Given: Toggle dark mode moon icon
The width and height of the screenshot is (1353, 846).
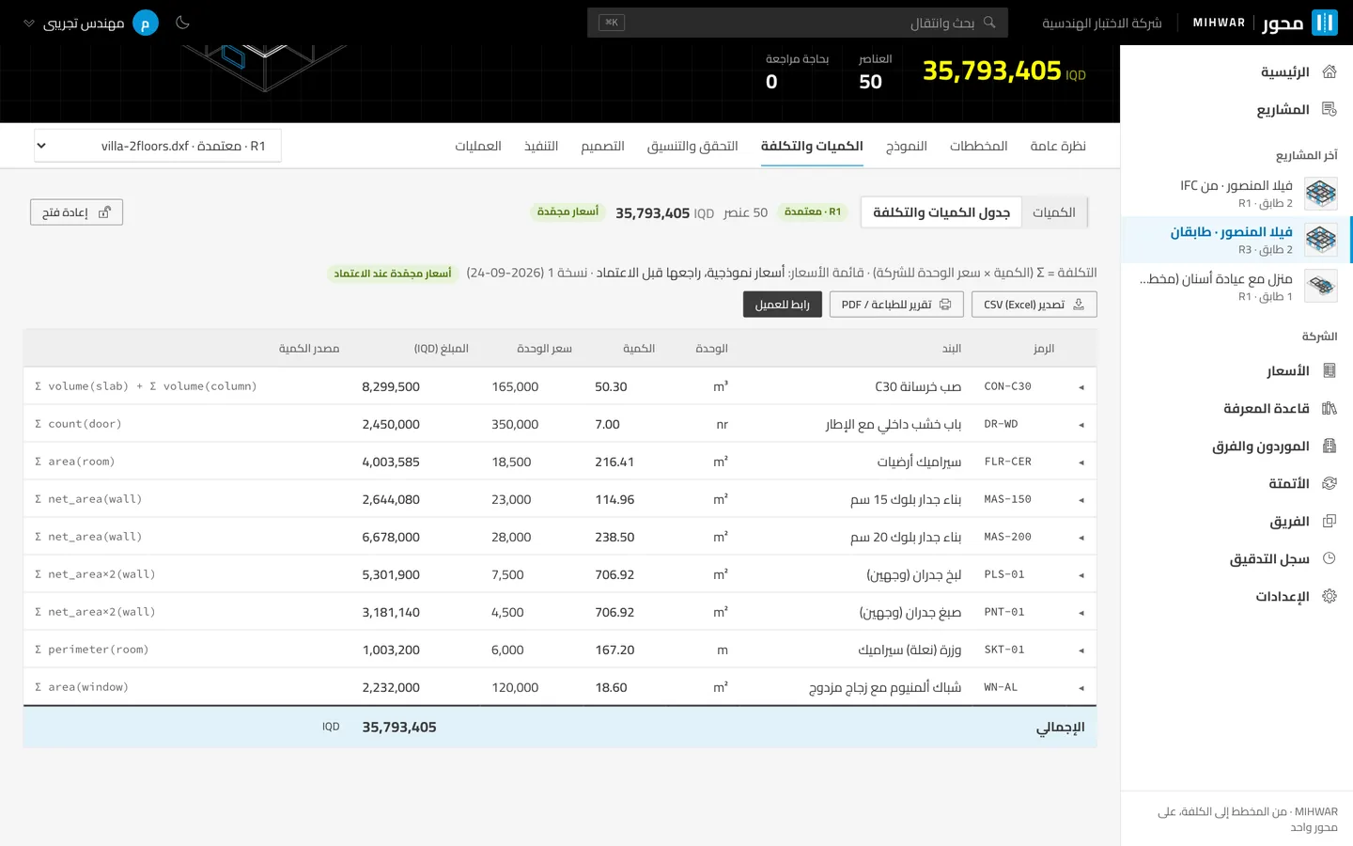Looking at the screenshot, I should [x=182, y=23].
